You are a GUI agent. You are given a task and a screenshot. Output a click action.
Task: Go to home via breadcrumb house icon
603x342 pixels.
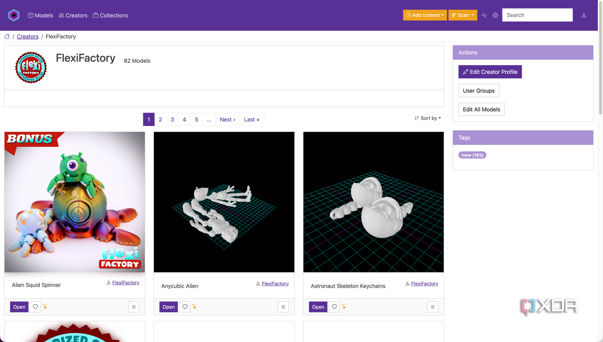tap(7, 36)
